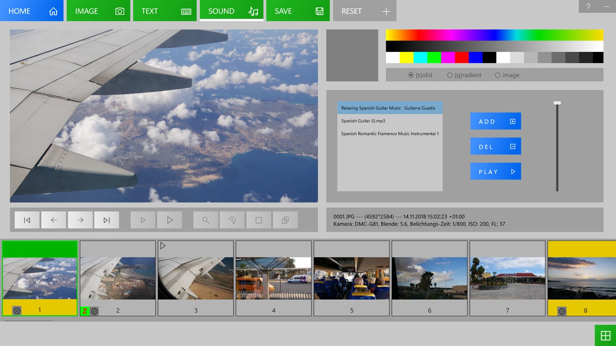Click PLAY to hear the selected track

[x=495, y=171]
